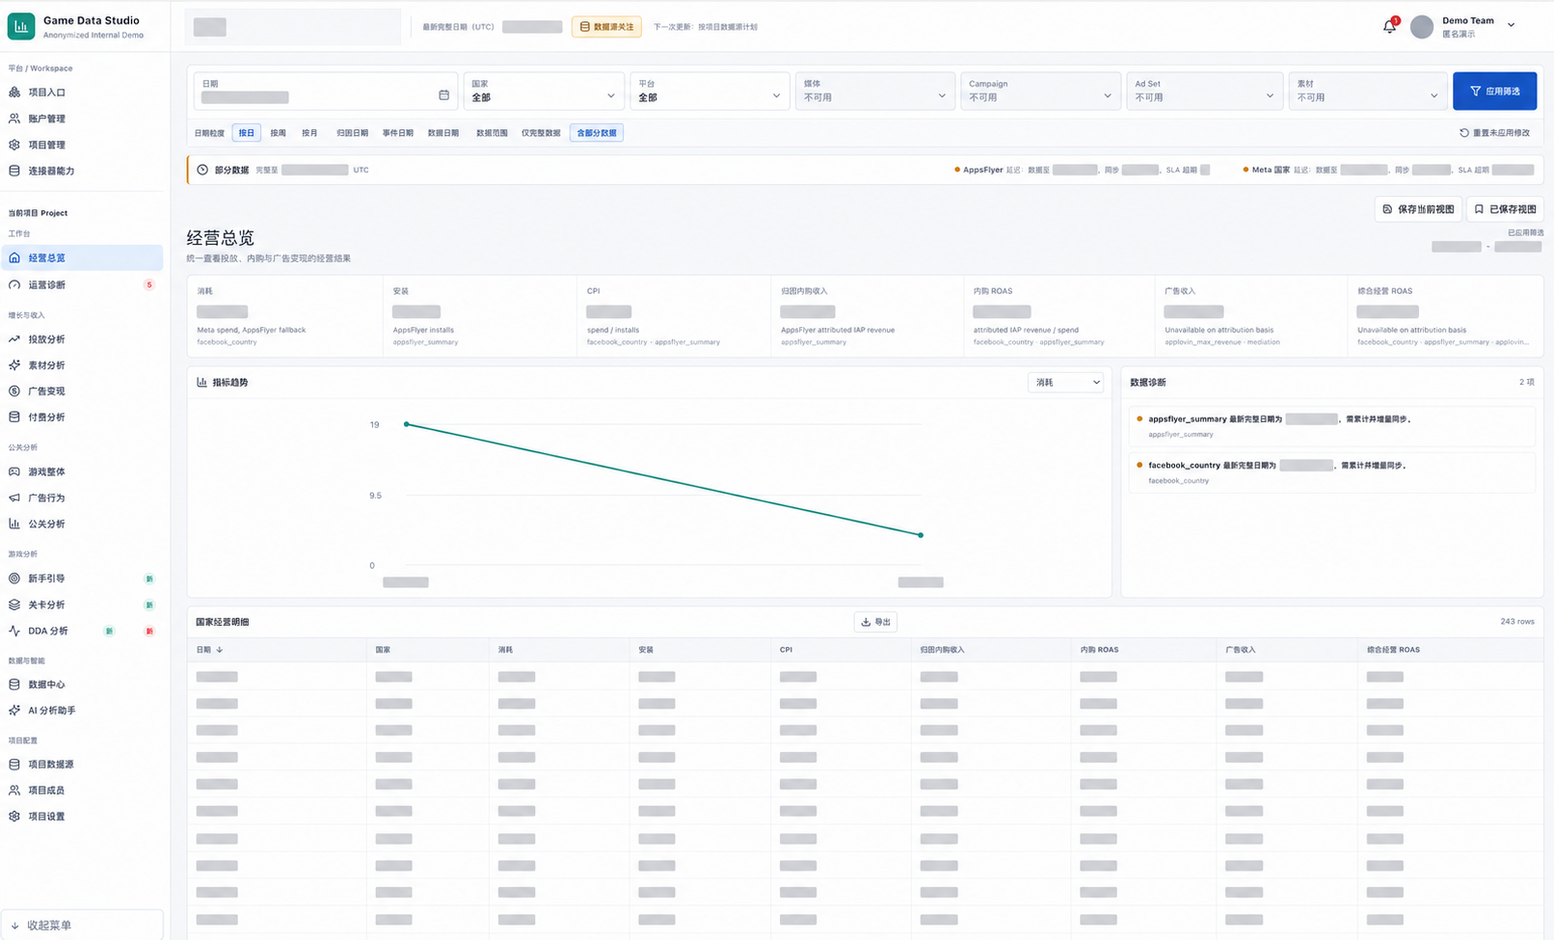Click the 项目入口 sidebar icon
Screen dimensions: 1554x940
pos(14,93)
